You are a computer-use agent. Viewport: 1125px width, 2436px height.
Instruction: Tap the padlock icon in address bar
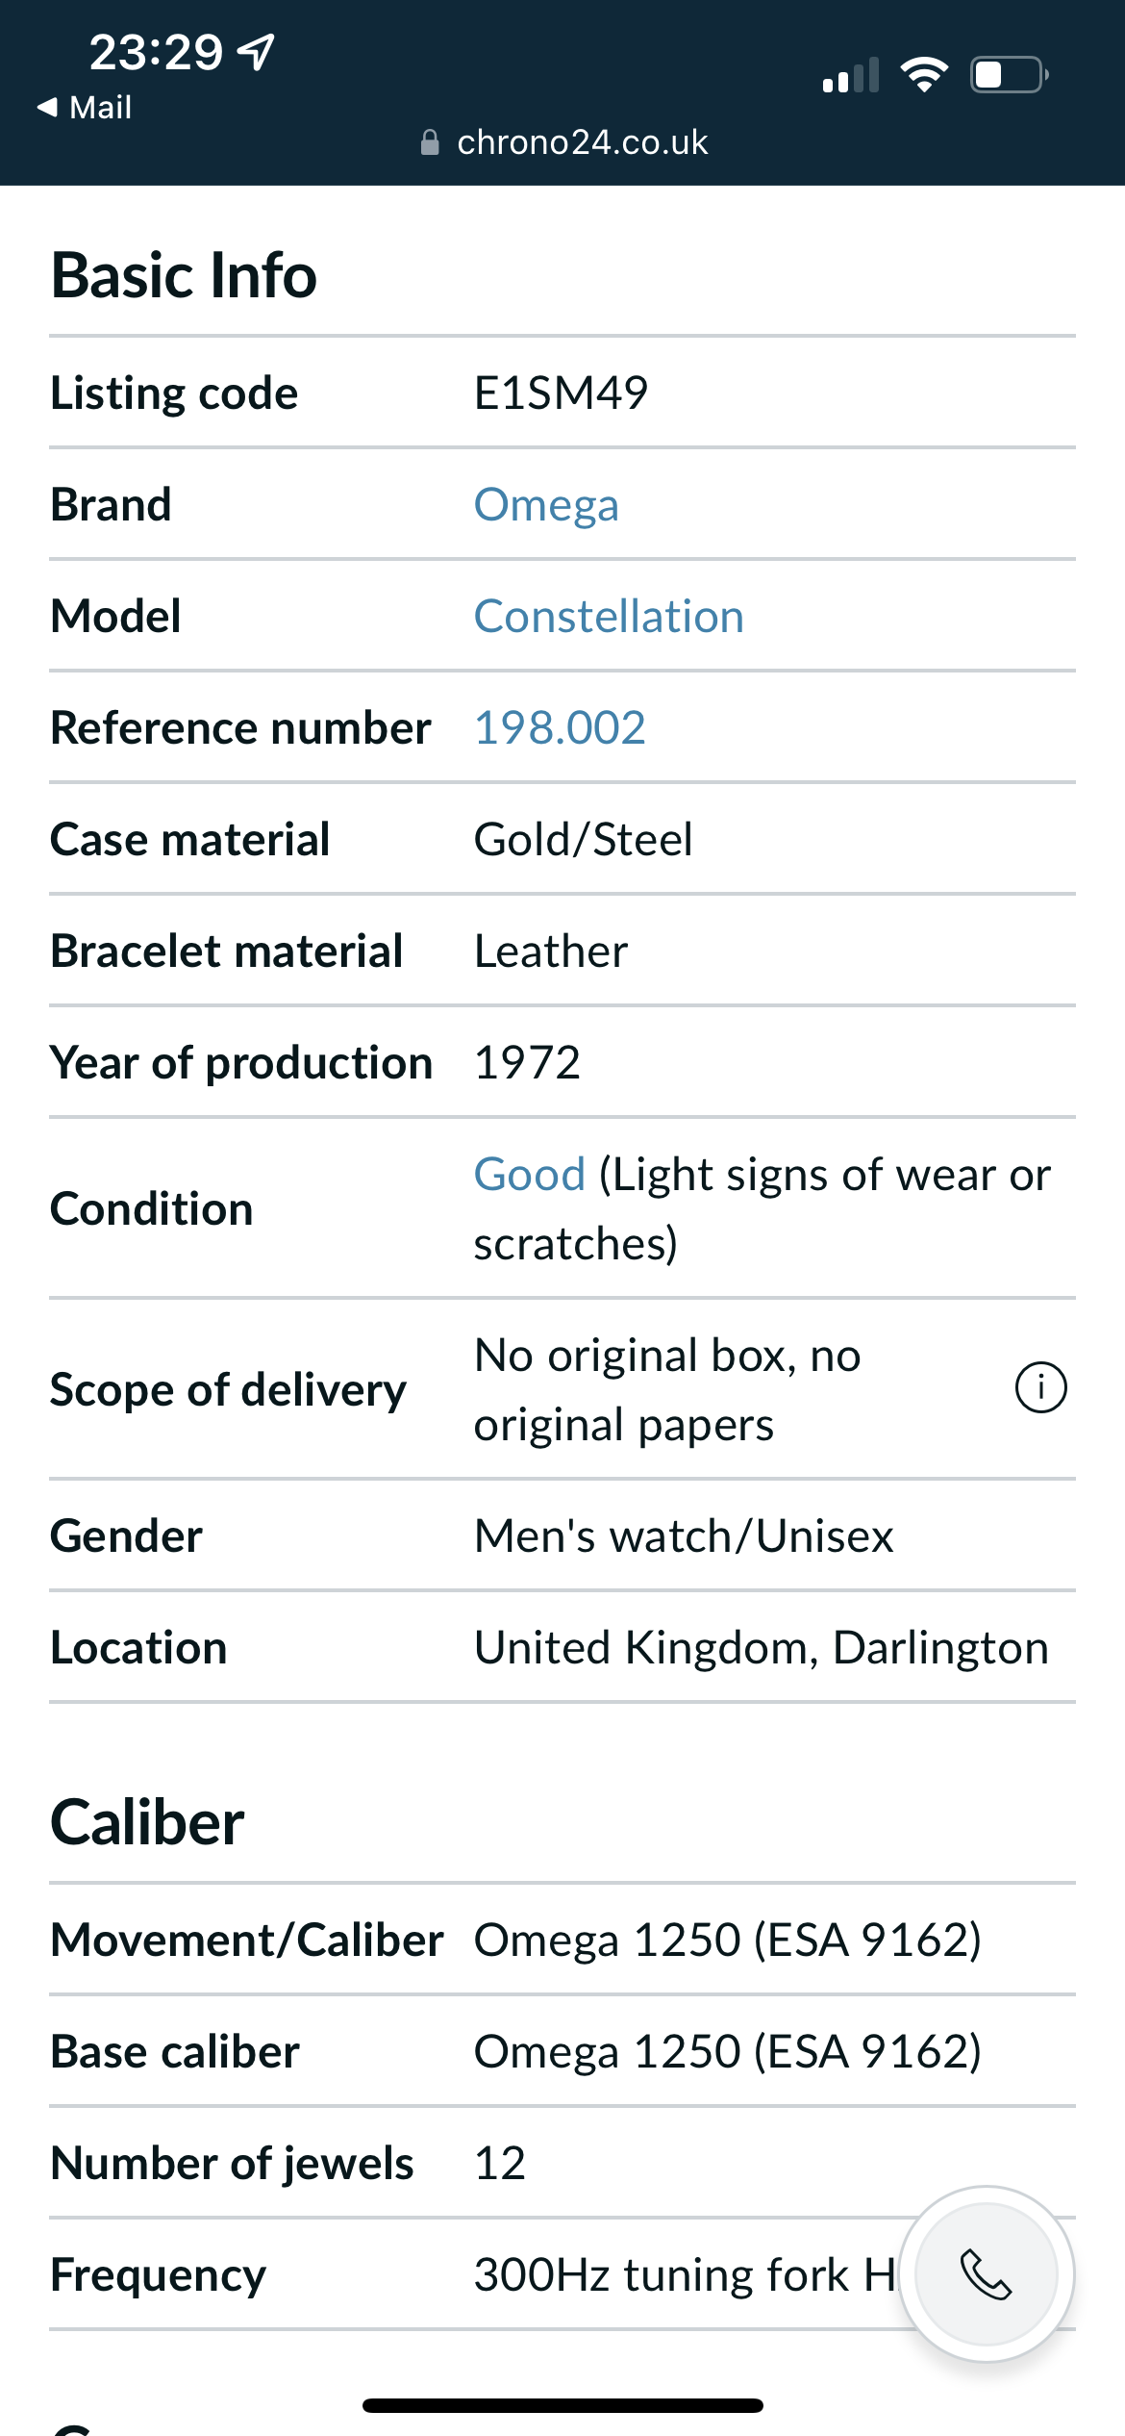coord(430,143)
